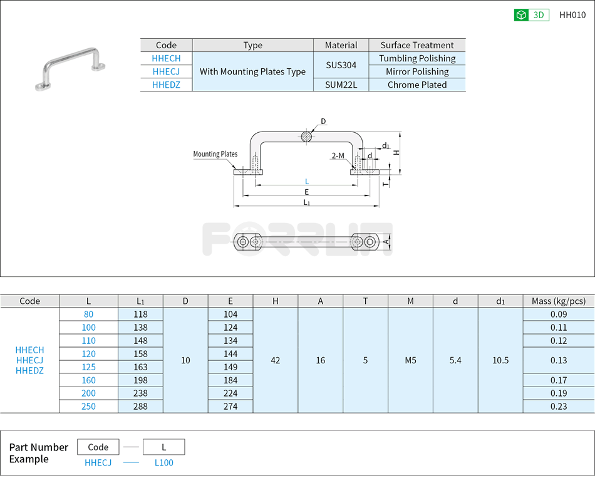Select length value 80 in table

88,314
